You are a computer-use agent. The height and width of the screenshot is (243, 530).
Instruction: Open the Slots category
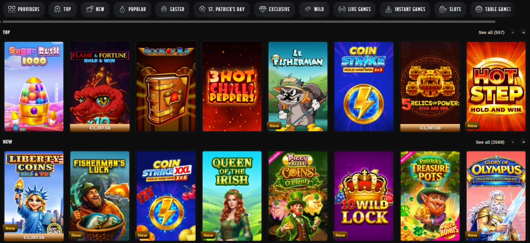pyautogui.click(x=450, y=9)
